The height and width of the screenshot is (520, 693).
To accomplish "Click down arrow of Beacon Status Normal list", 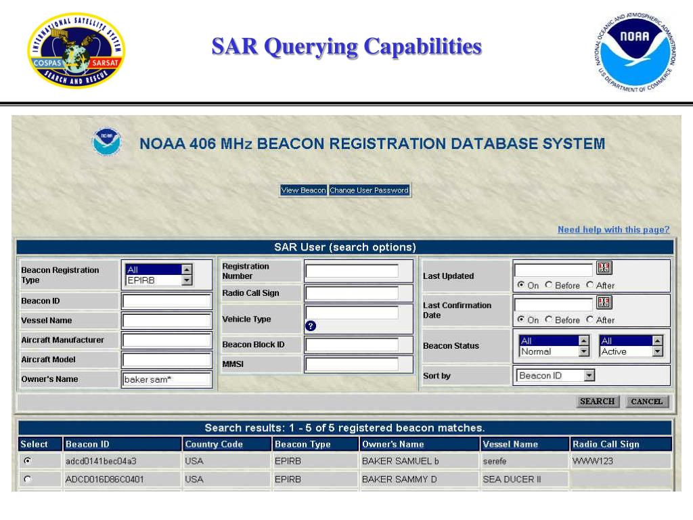I will [x=584, y=351].
